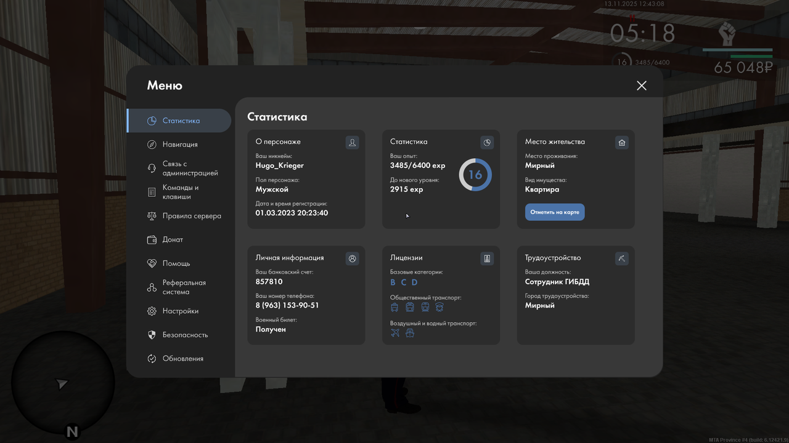The height and width of the screenshot is (443, 789).
Task: Click the gender value Мужской
Action: [272, 190]
